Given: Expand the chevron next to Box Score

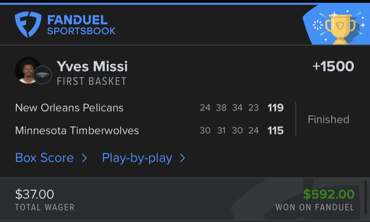Looking at the screenshot, I should tap(84, 158).
